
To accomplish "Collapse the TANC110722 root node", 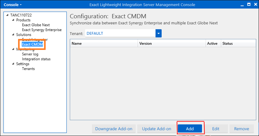I will tap(7, 15).
